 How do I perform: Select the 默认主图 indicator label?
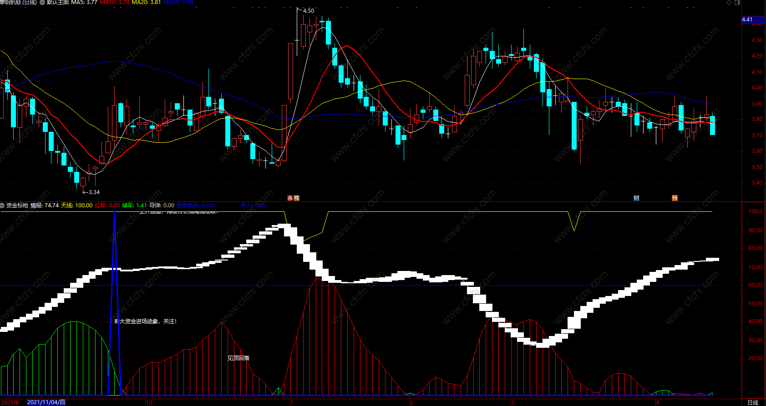coord(58,2)
